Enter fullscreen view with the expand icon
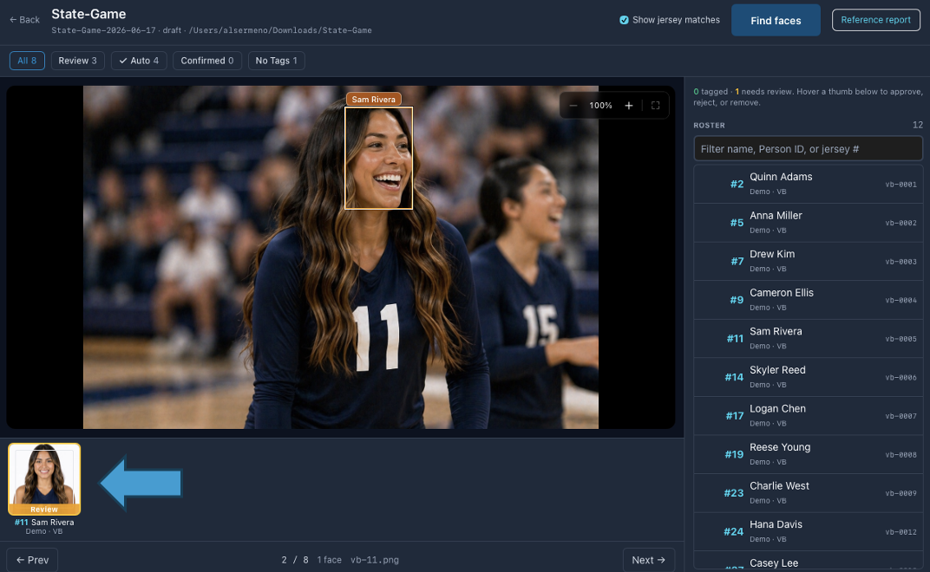The height and width of the screenshot is (572, 930). click(655, 106)
